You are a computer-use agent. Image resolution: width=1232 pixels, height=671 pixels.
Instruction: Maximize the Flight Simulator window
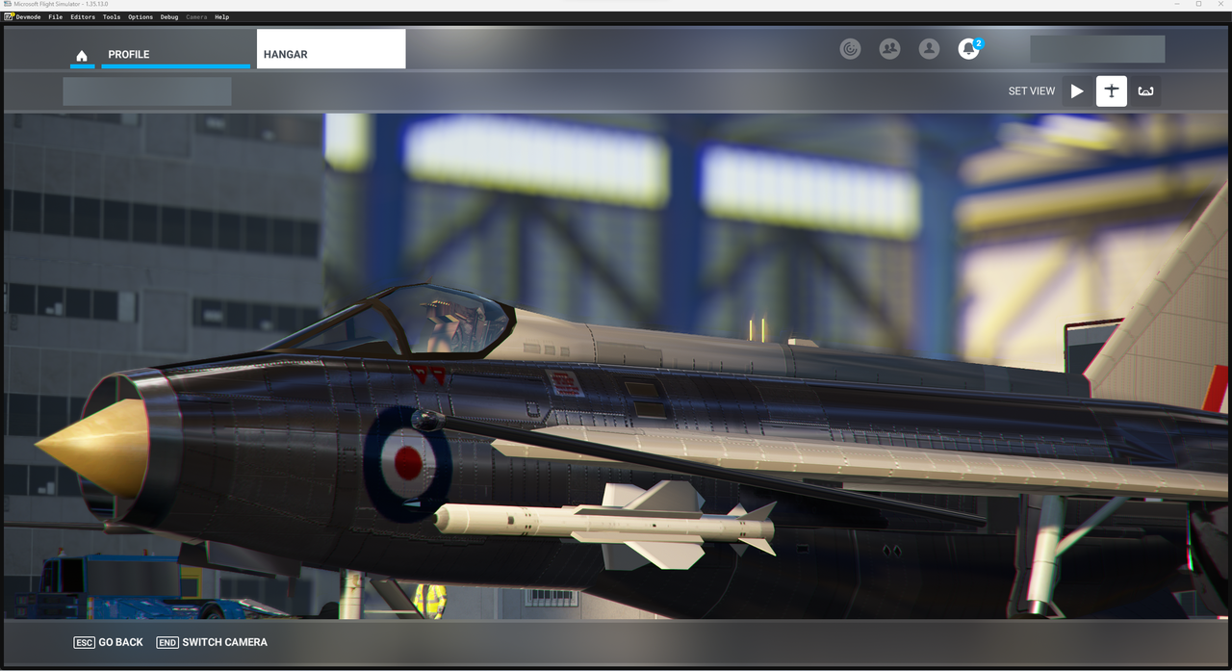1198,4
